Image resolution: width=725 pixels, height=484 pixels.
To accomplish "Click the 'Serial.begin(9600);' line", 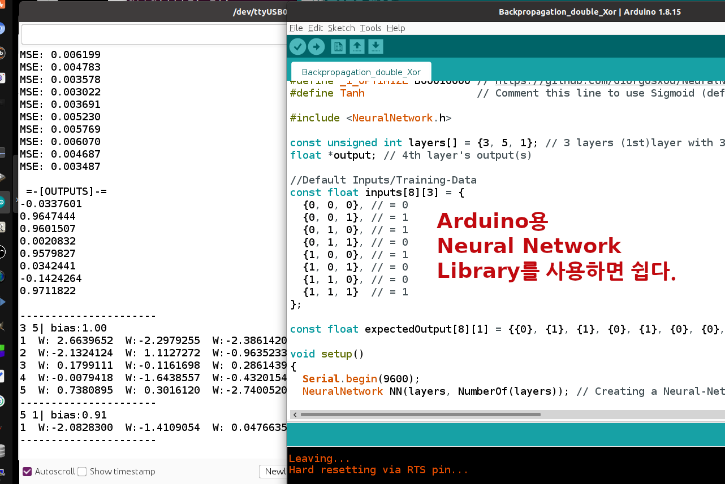I will [x=361, y=379].
